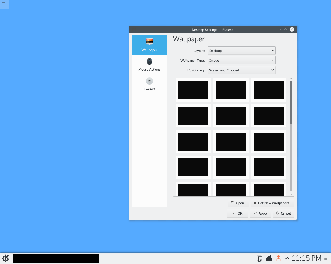Cancel the Desktop Settings dialog
The width and height of the screenshot is (331, 264).
coord(283,213)
